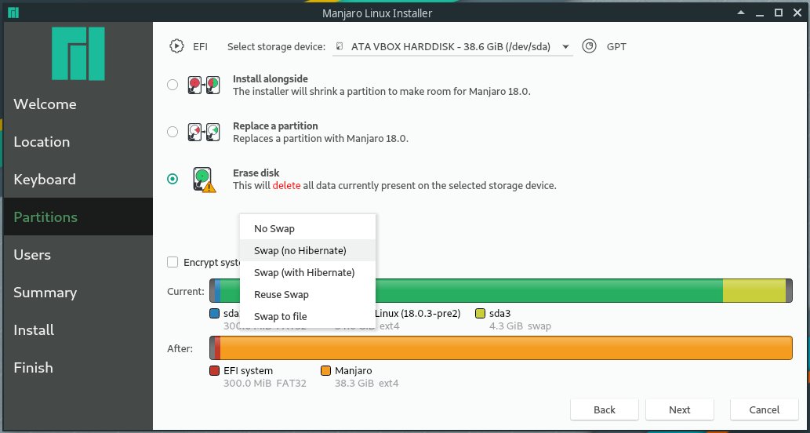
Task: Select Reuse Swap in the popup menu
Action: pyautogui.click(x=282, y=295)
